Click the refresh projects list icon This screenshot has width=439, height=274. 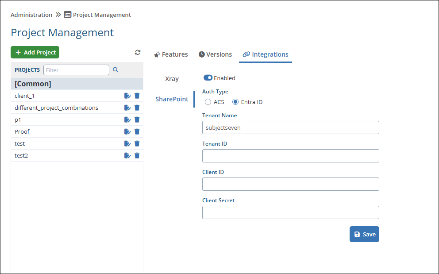138,53
